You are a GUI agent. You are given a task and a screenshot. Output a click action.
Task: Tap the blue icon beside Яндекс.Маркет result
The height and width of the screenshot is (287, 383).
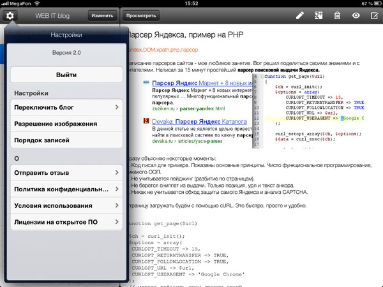[146, 82]
